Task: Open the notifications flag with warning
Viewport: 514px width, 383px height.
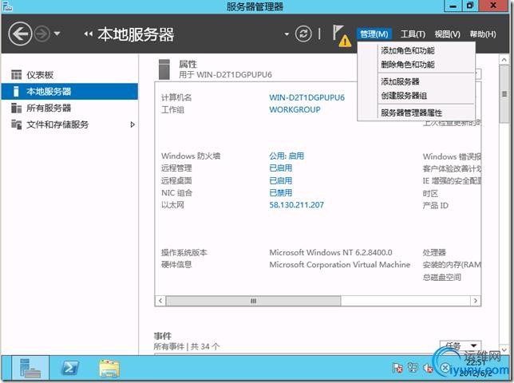Action: tap(341, 36)
